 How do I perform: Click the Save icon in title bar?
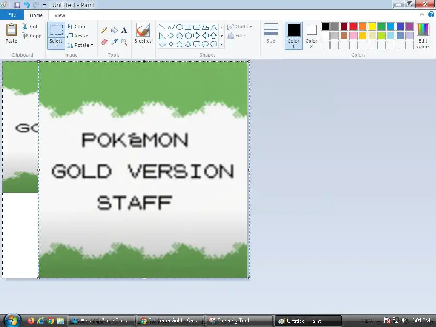(x=17, y=5)
